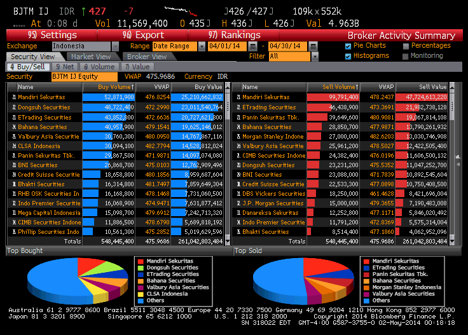Sort by Sell Volume column header

click(340, 86)
